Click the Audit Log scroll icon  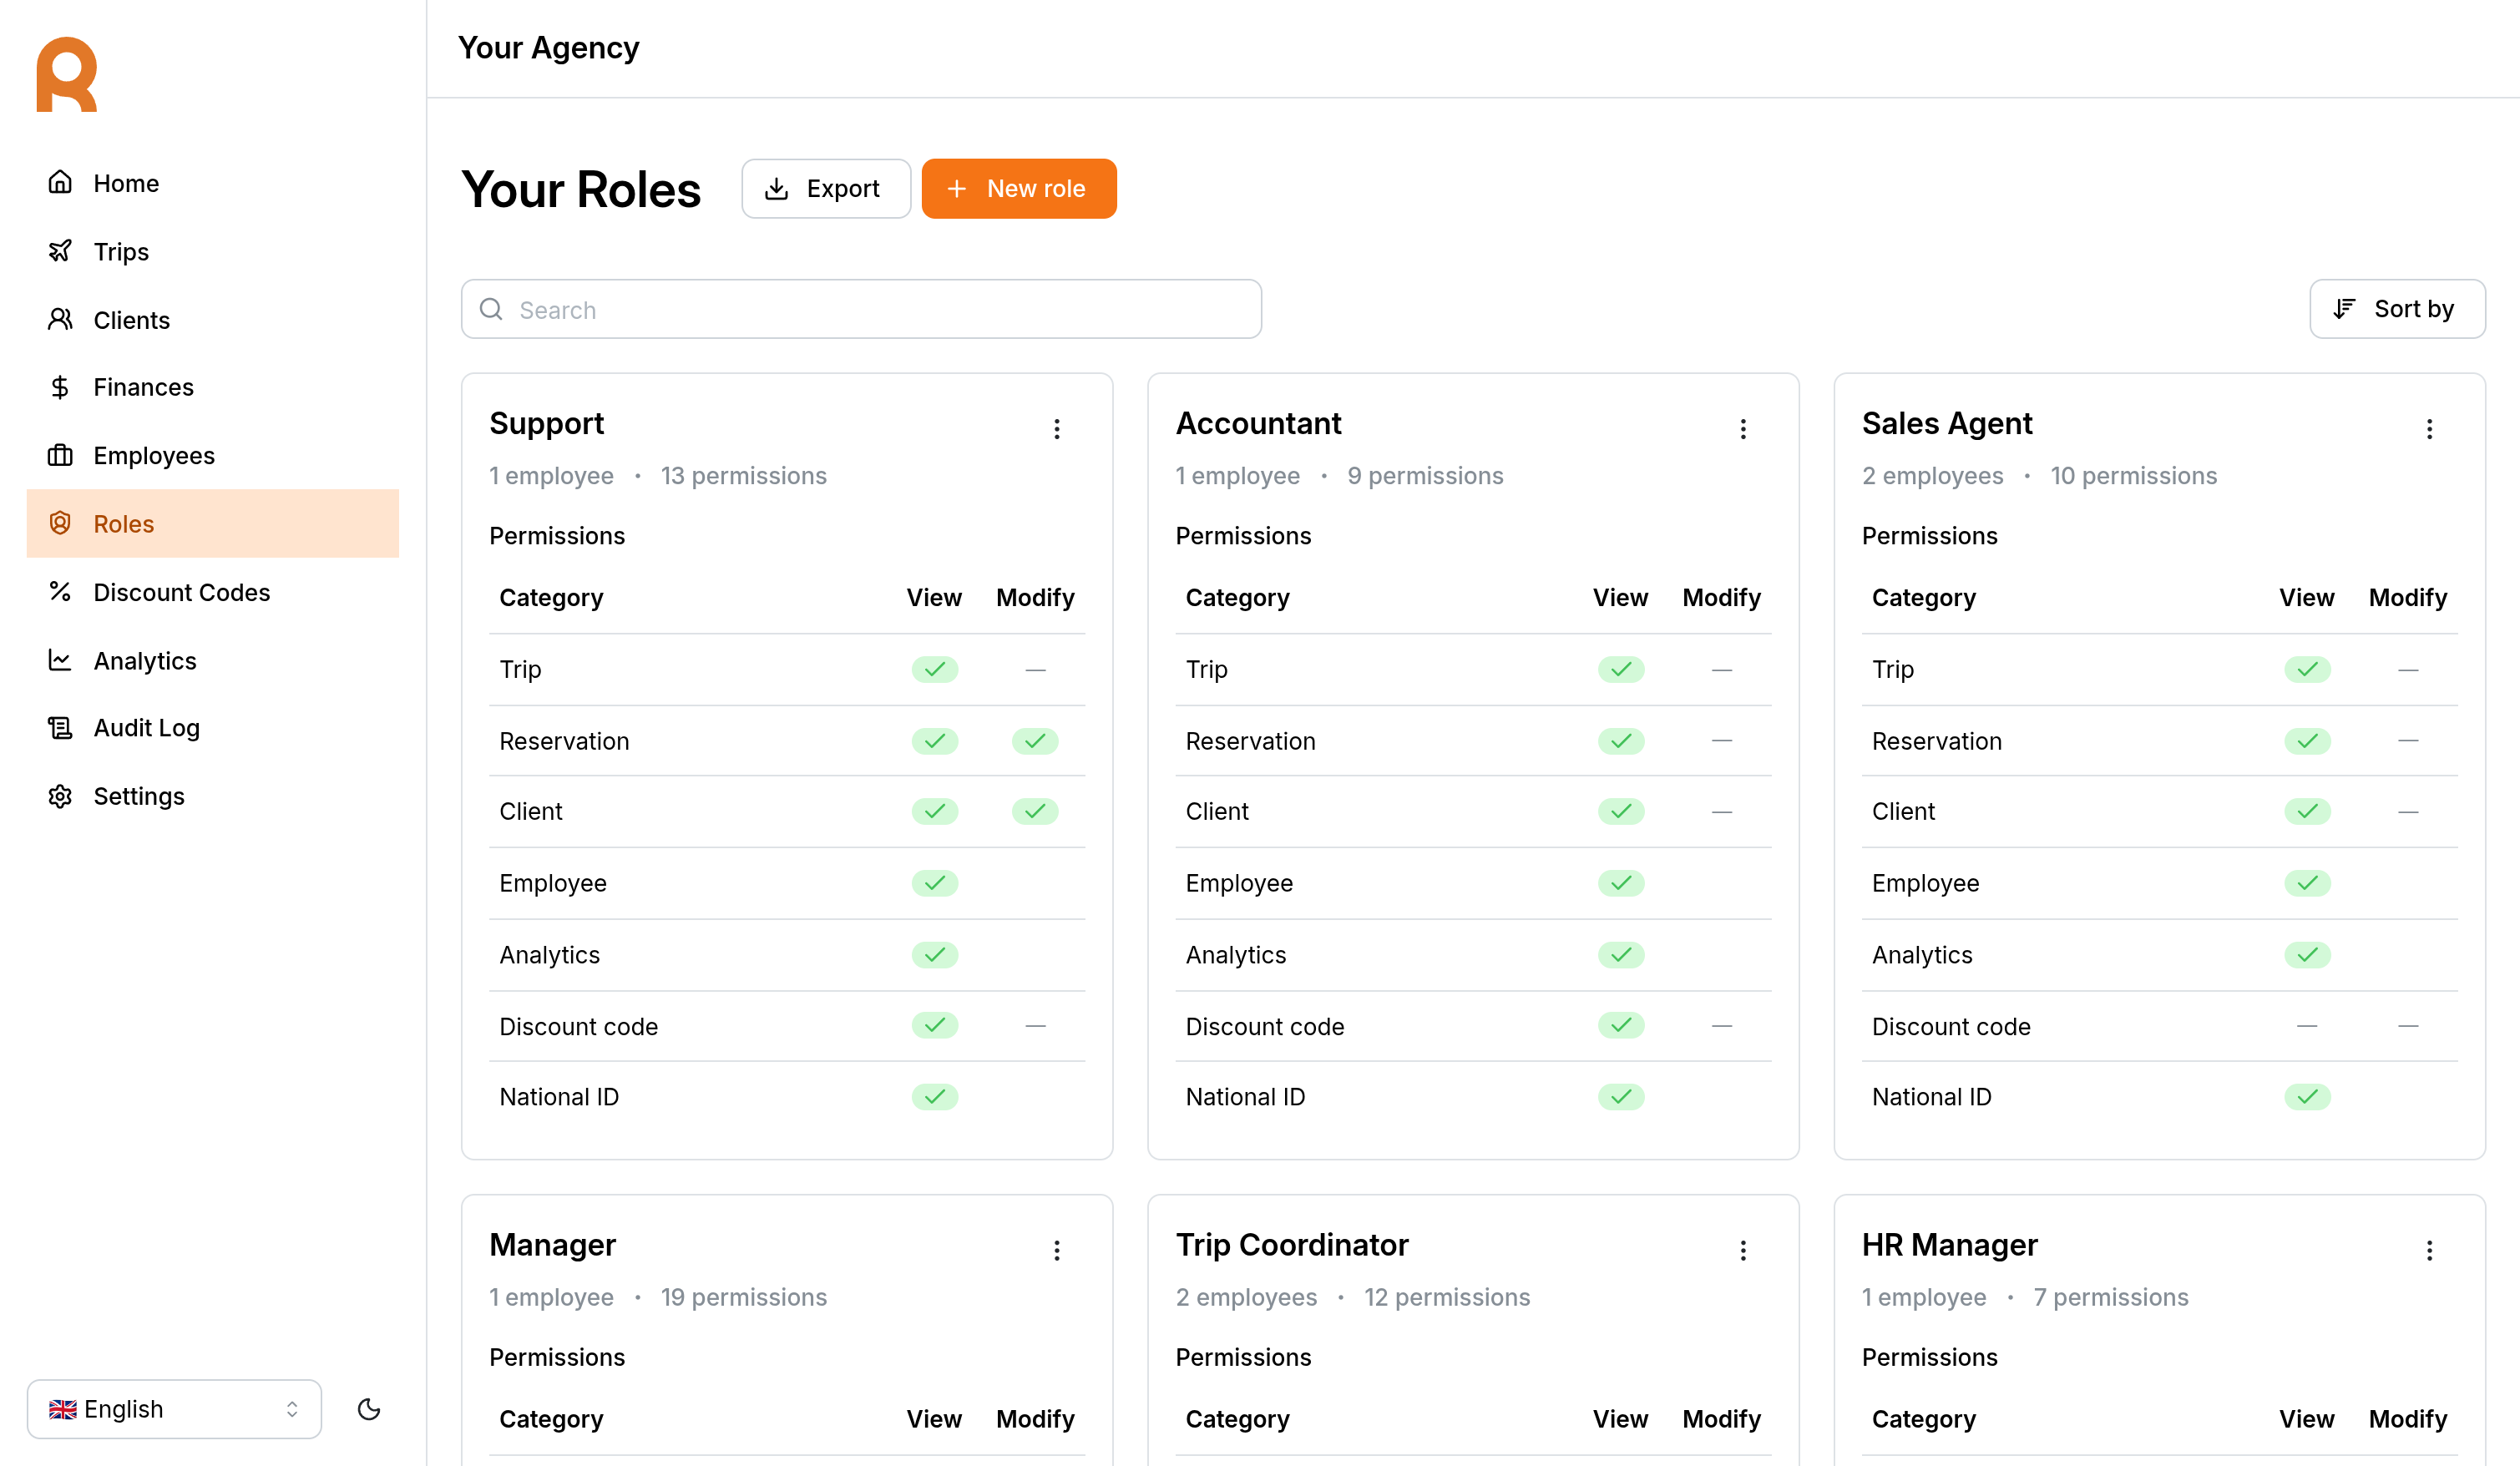click(x=60, y=728)
